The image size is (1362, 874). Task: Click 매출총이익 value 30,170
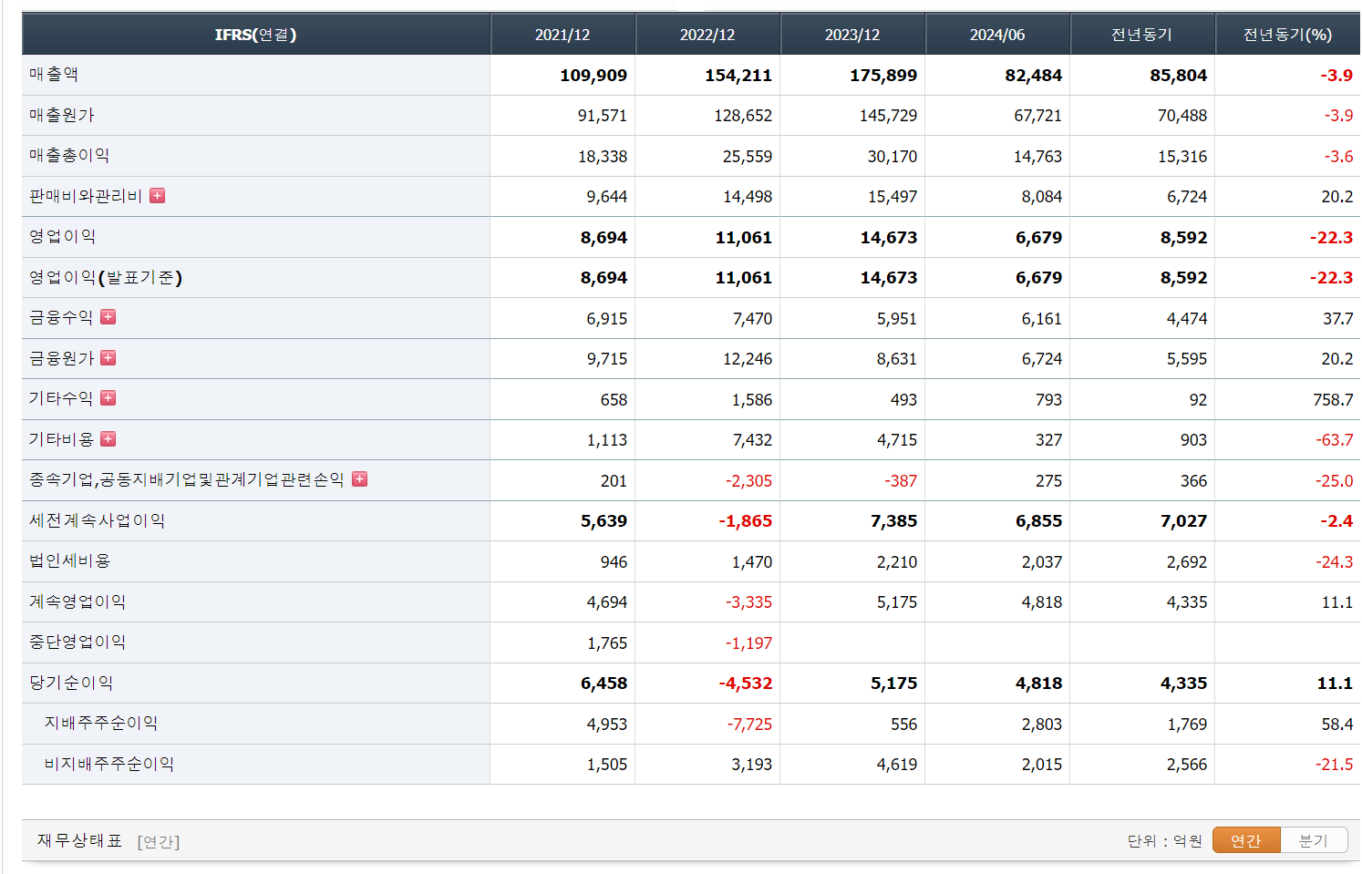893,157
